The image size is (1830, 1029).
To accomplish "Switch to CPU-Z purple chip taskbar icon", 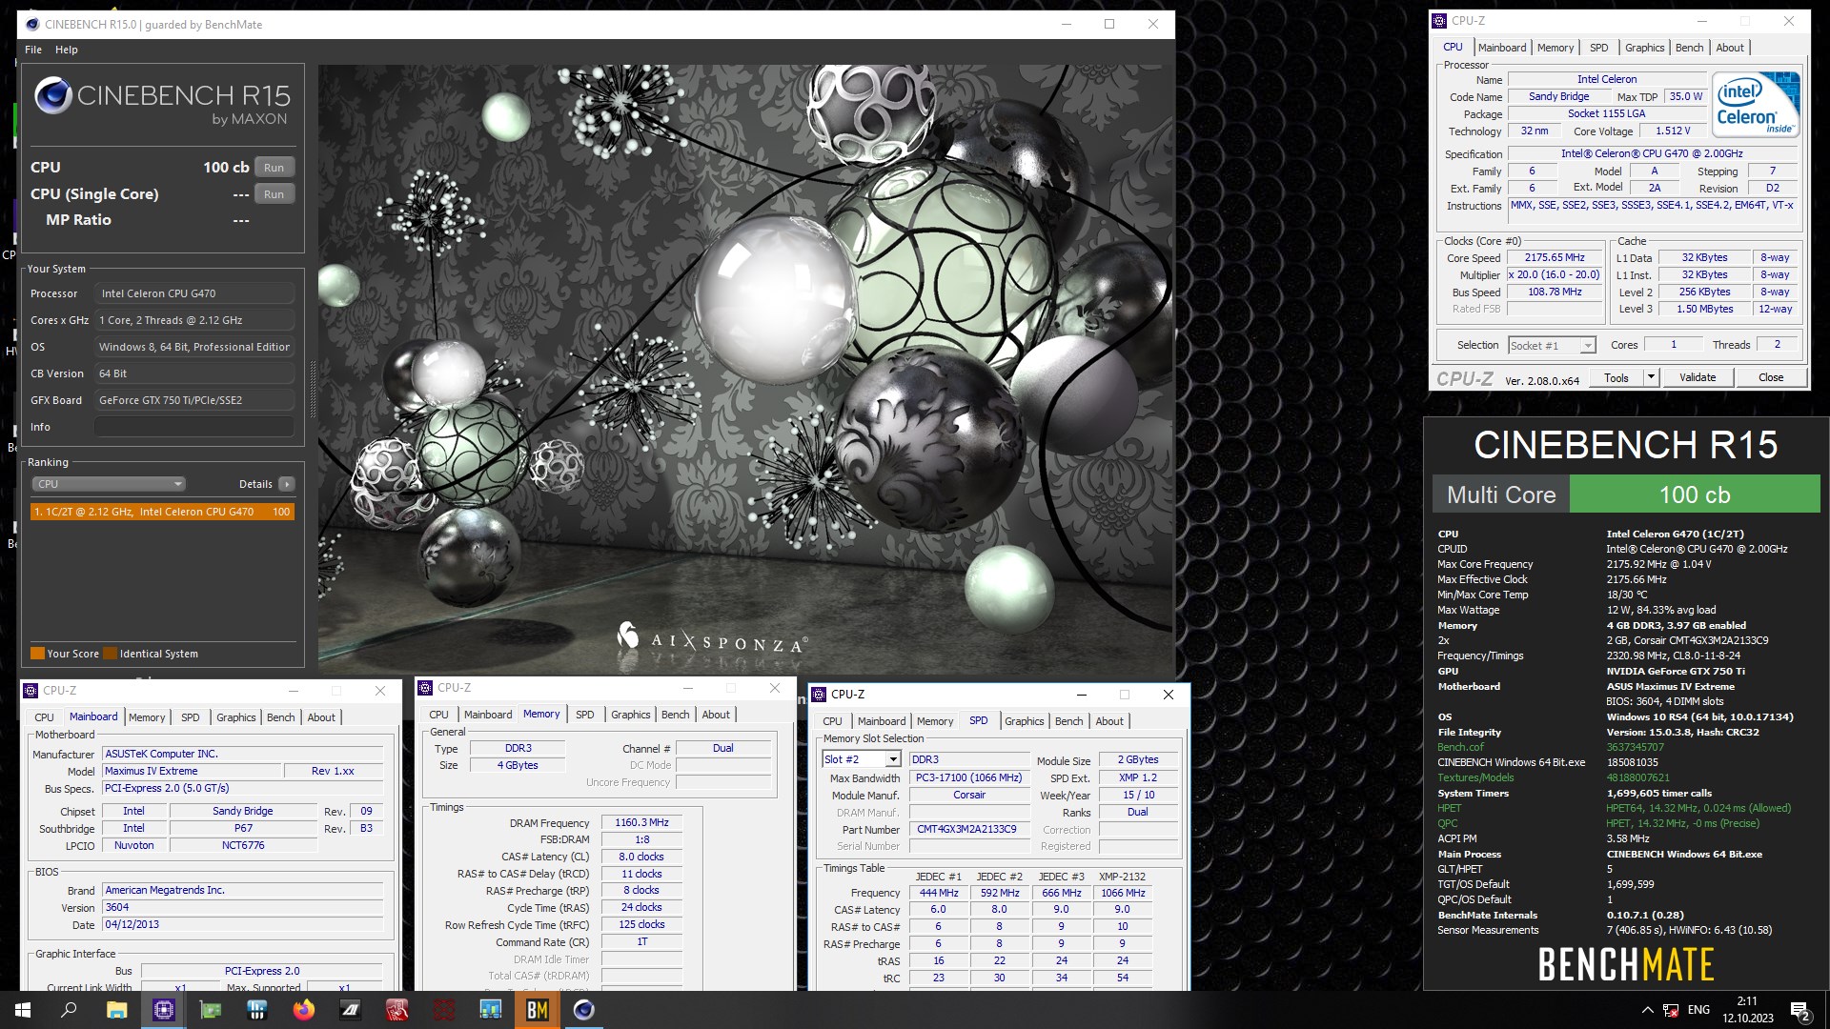I will pyautogui.click(x=164, y=1010).
